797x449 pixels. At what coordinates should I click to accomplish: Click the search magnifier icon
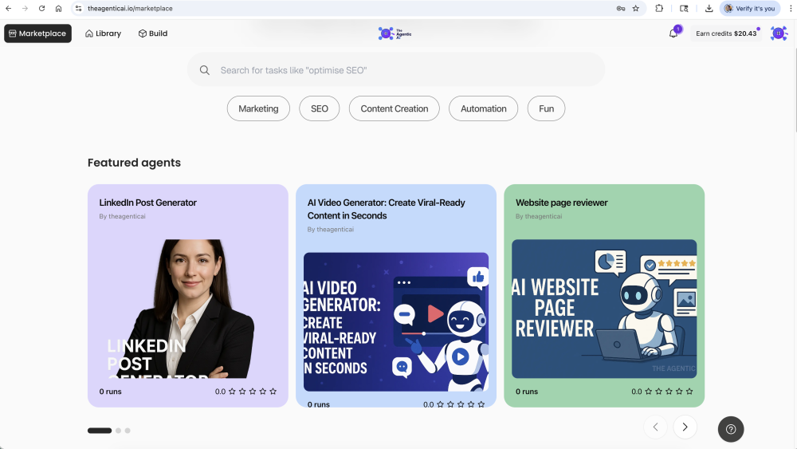205,70
